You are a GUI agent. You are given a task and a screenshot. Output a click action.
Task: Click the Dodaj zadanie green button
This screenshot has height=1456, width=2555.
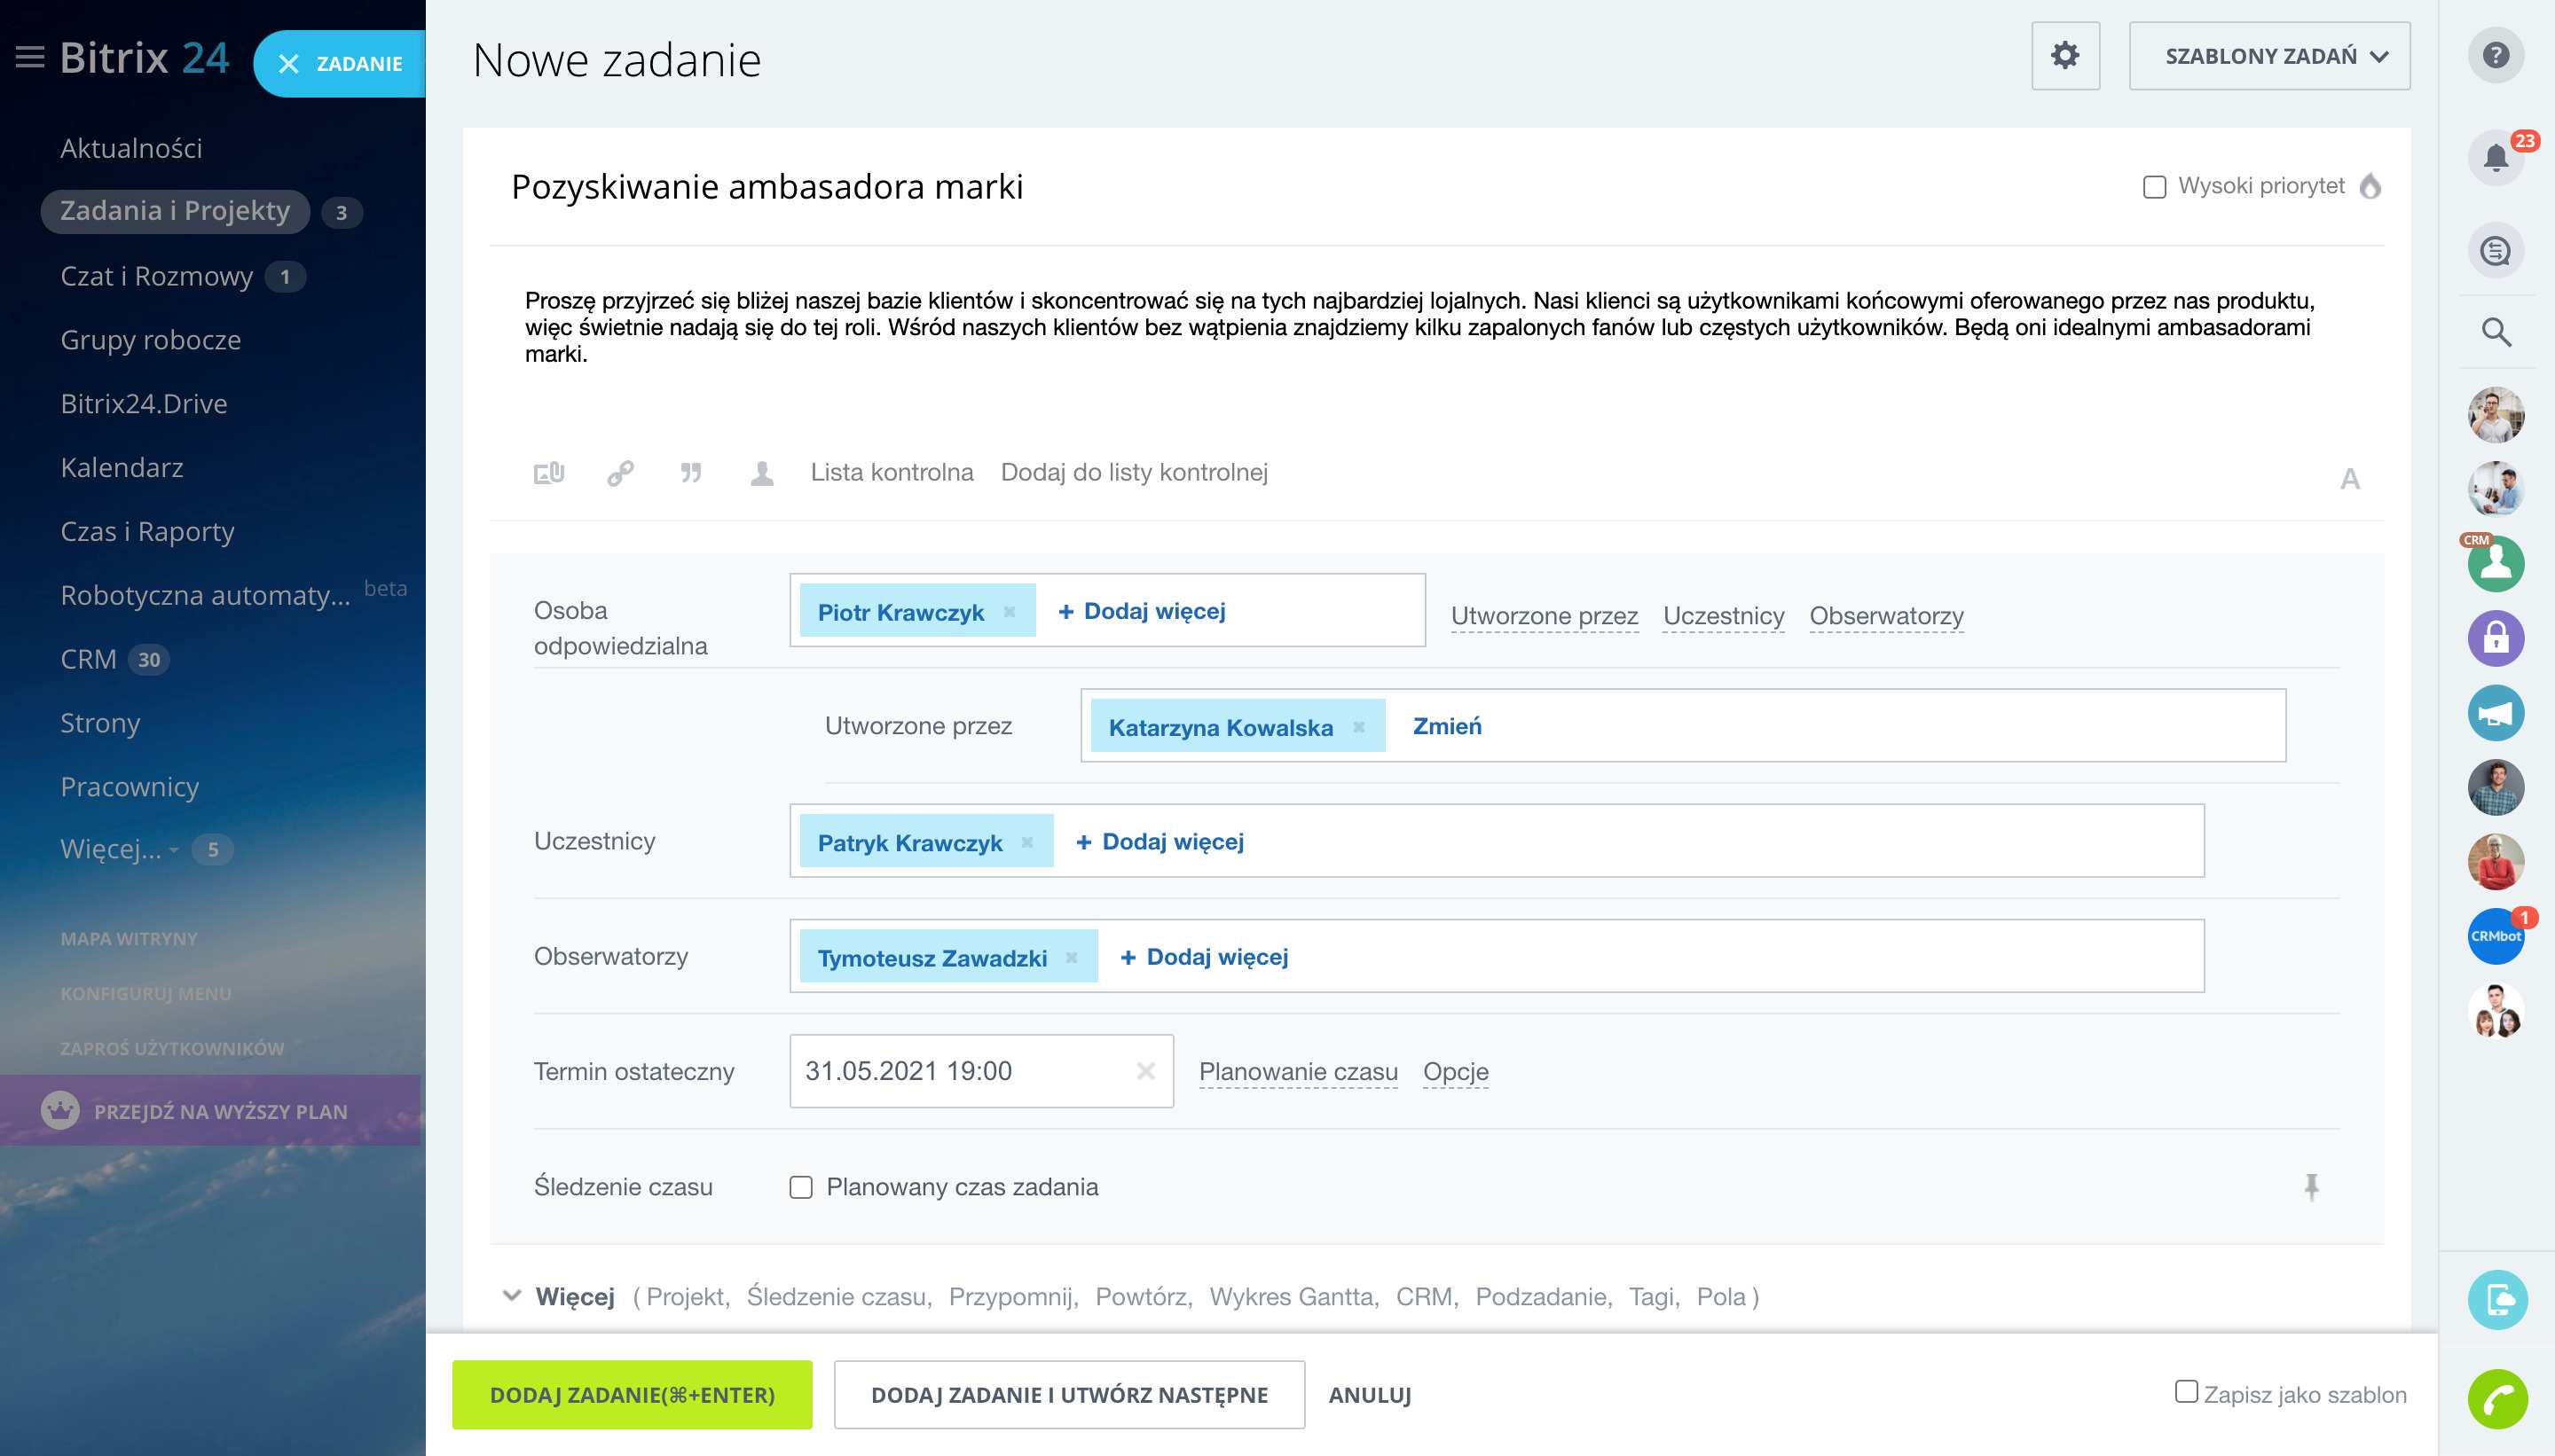click(x=632, y=1394)
